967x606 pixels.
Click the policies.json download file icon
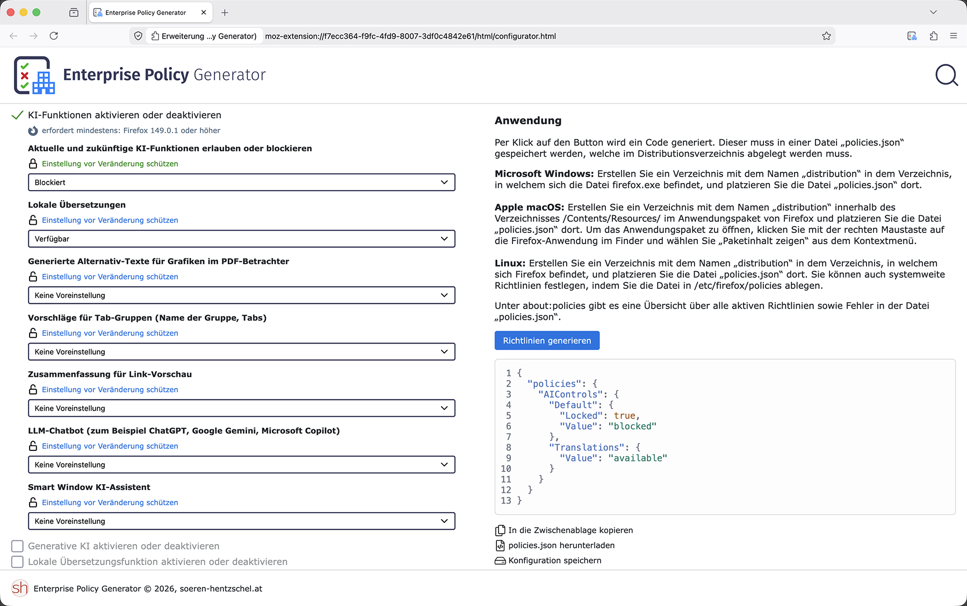[x=500, y=545]
